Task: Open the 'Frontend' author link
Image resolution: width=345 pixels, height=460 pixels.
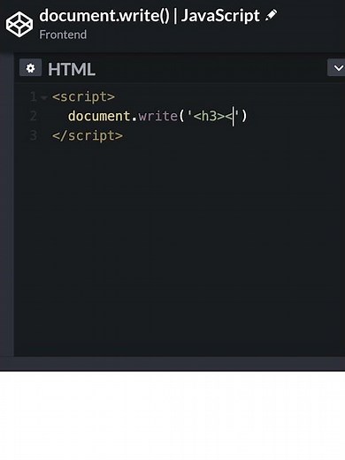Action: point(63,34)
